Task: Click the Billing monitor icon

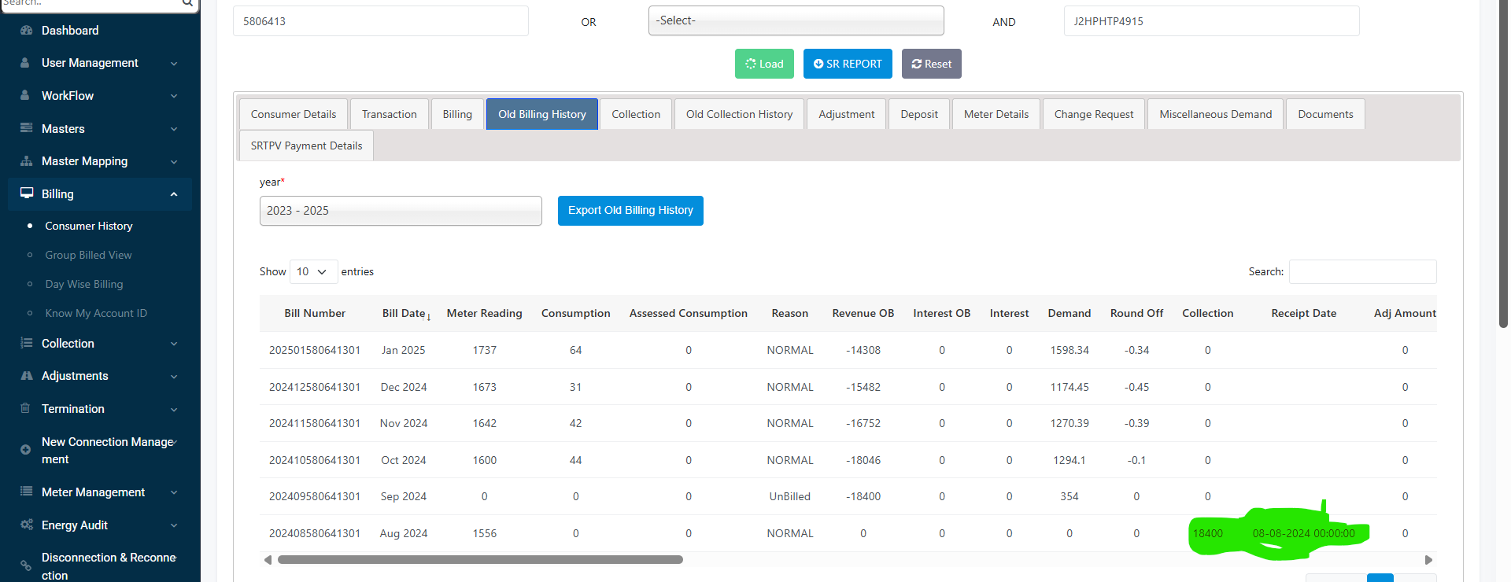Action: click(26, 193)
